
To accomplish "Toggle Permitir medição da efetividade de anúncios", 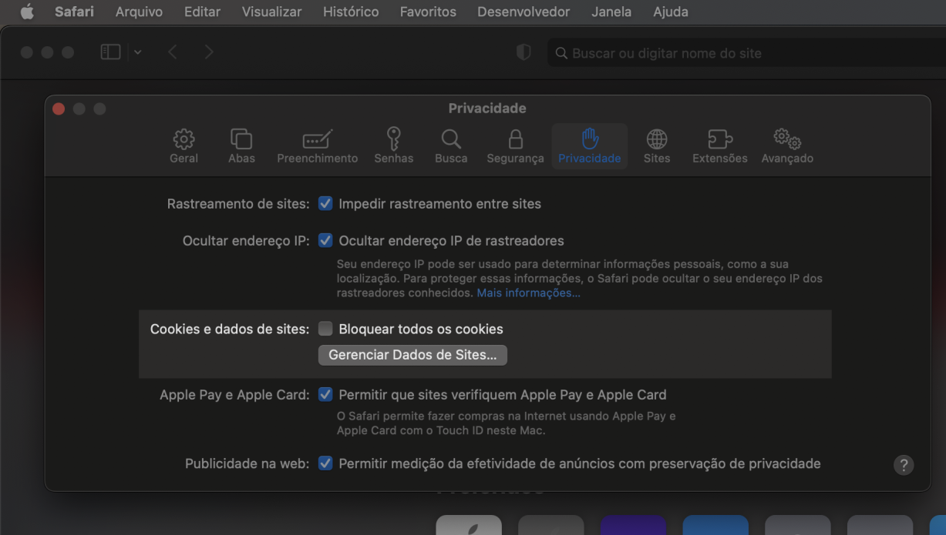I will tap(325, 463).
